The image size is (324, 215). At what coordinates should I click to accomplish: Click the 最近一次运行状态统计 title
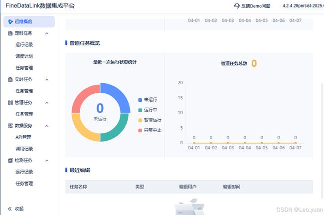point(115,62)
